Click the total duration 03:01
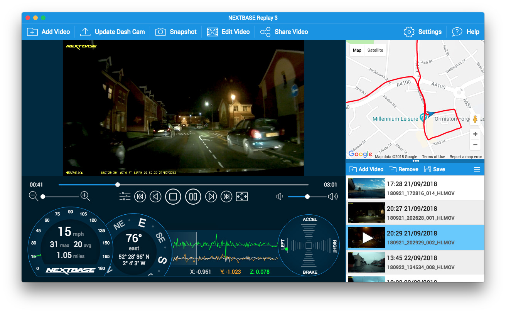 331,185
